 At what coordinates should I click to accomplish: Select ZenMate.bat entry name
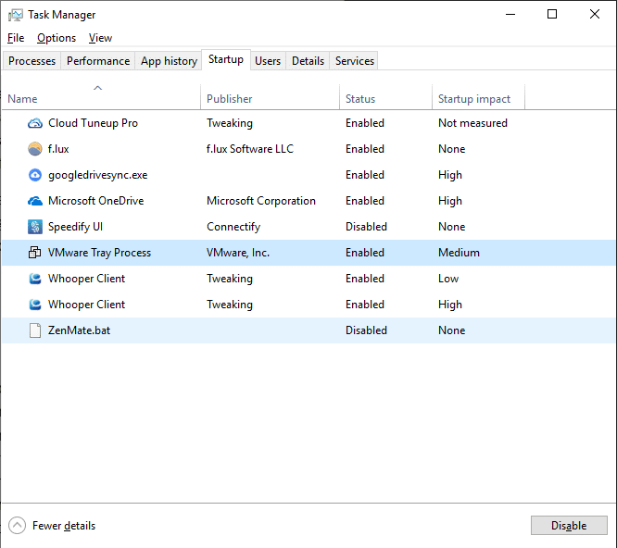[79, 330]
